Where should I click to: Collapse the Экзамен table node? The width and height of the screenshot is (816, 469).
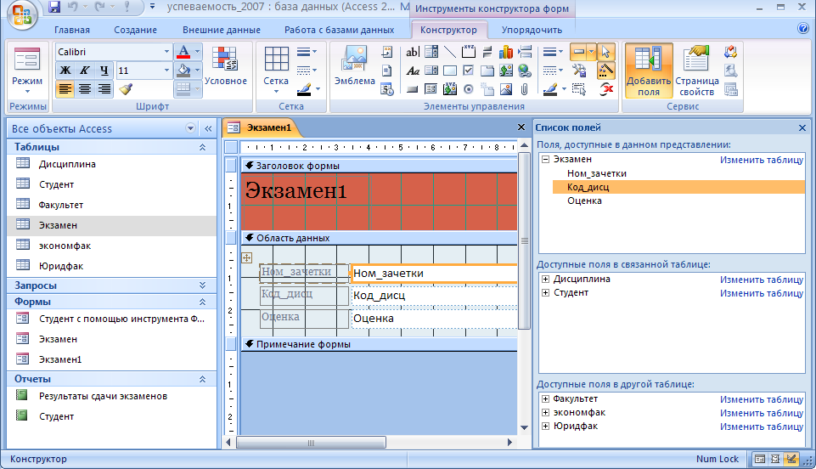tap(545, 159)
